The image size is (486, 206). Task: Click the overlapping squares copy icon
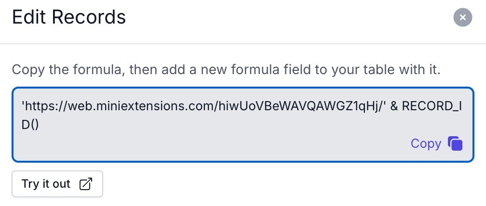tap(455, 144)
